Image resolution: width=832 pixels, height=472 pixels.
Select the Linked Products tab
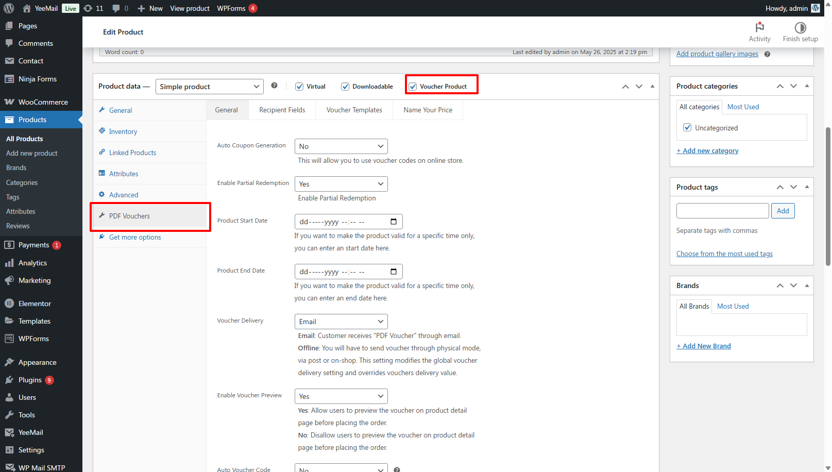[x=150, y=153]
